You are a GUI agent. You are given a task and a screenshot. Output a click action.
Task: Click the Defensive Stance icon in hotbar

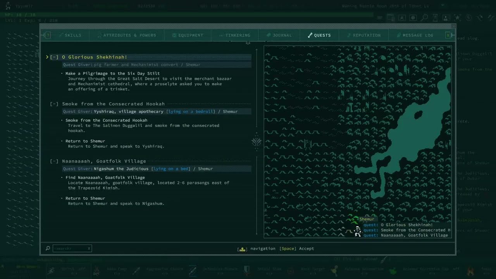pyautogui.click(x=193, y=270)
